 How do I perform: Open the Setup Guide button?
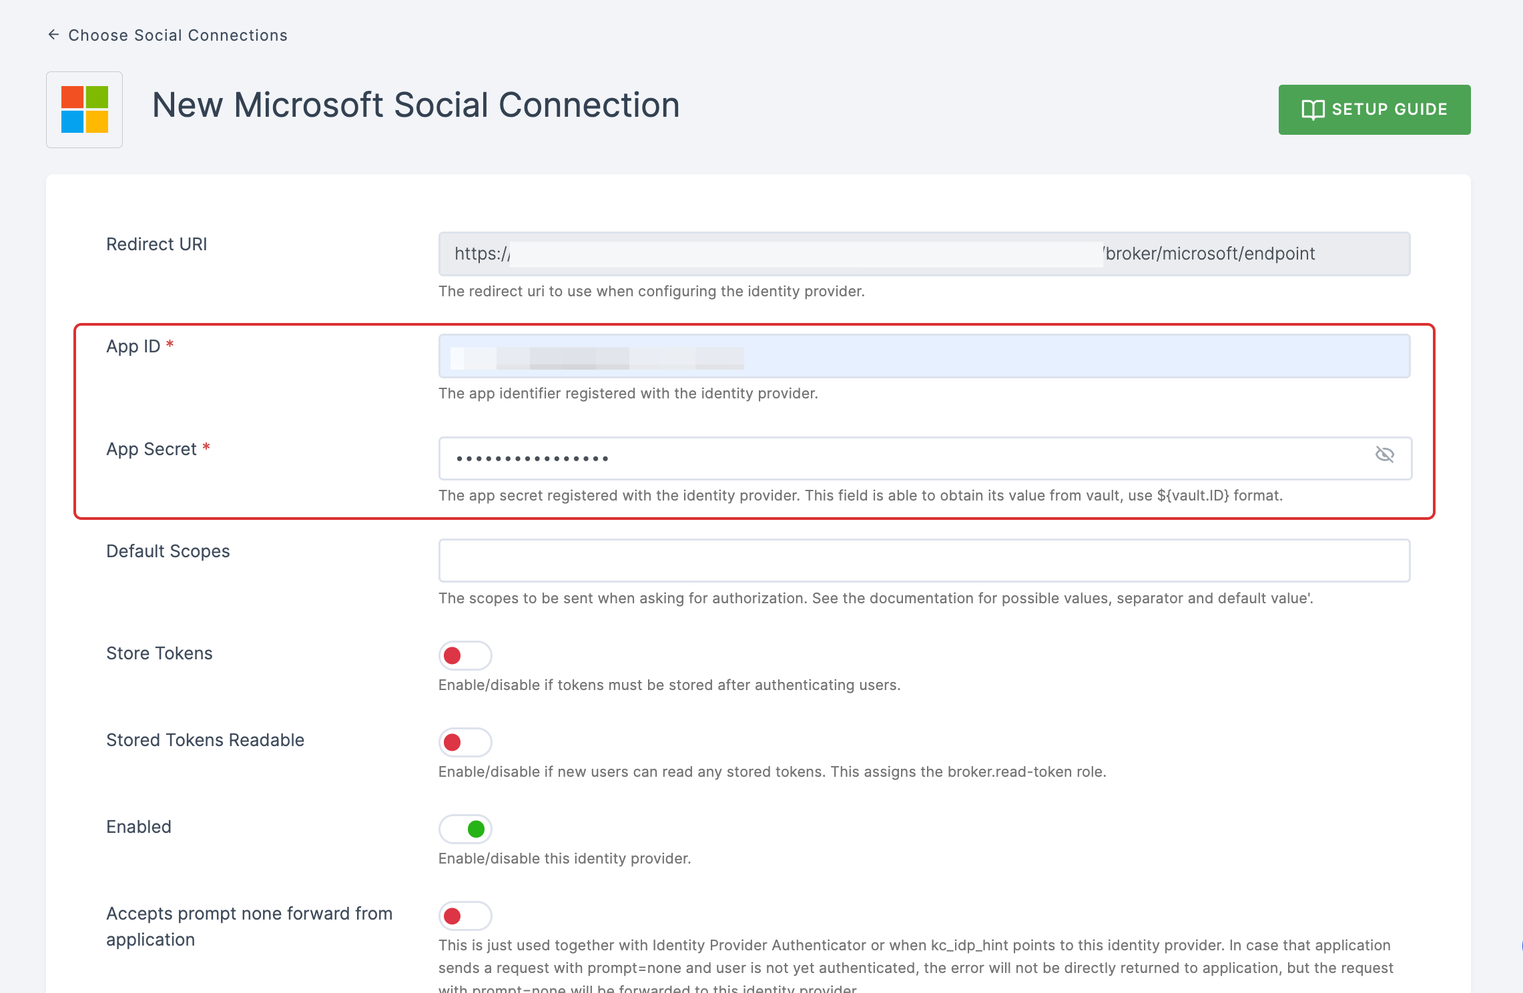tap(1374, 109)
